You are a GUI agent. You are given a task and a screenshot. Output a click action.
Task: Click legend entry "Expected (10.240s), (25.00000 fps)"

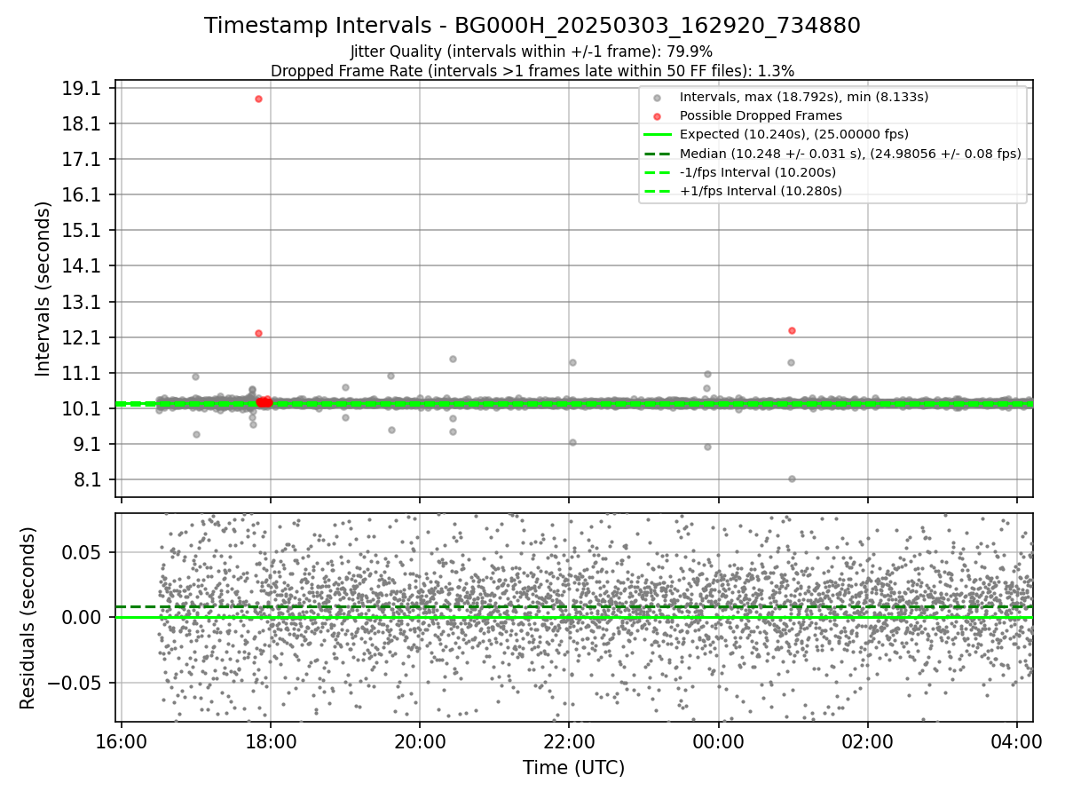click(794, 134)
